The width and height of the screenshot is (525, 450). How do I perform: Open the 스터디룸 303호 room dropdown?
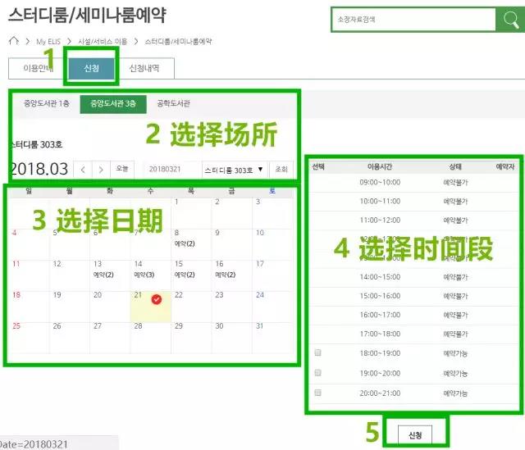pos(234,169)
